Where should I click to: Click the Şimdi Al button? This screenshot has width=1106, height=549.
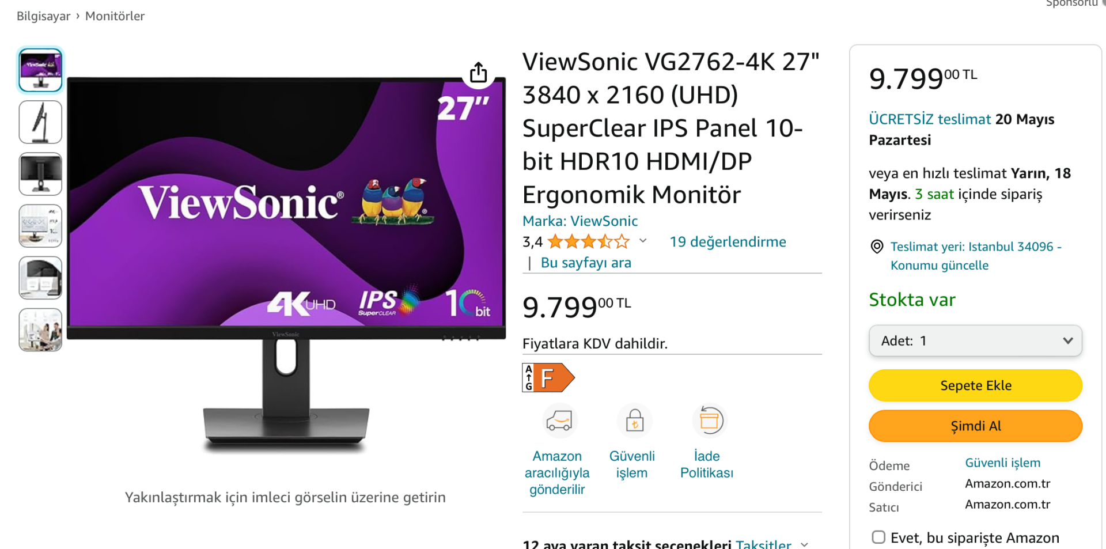click(x=975, y=426)
